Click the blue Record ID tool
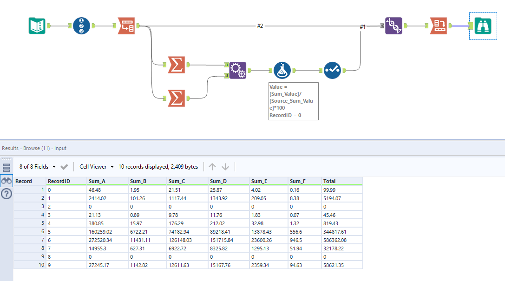The width and height of the screenshot is (505, 281). point(81,26)
